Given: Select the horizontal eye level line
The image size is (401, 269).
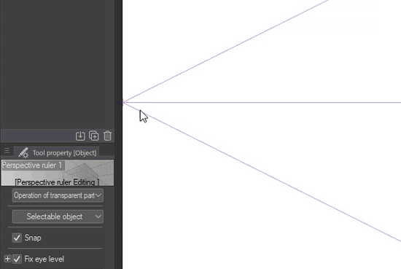Looking at the screenshot, I should pos(262,103).
